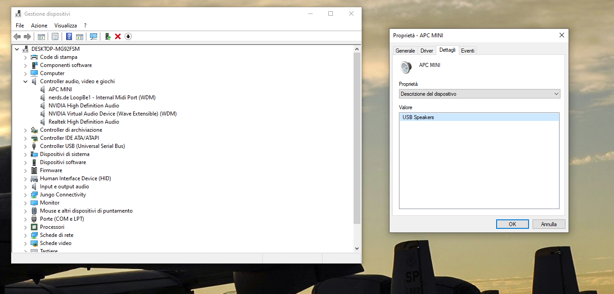Open the blue Help question-mark toolbar icon
614x294 pixels.
[x=69, y=36]
